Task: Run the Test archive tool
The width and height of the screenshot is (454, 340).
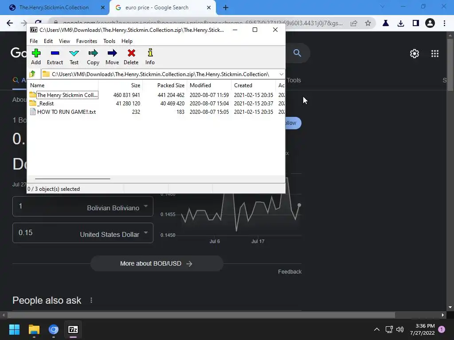Action: click(x=74, y=57)
